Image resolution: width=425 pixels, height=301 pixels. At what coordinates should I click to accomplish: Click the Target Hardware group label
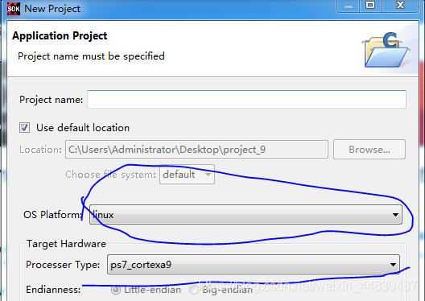66,244
